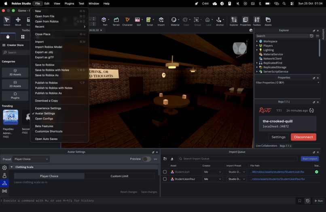
Task: Open Toolbox grid view tab icon
Action: 23,37
